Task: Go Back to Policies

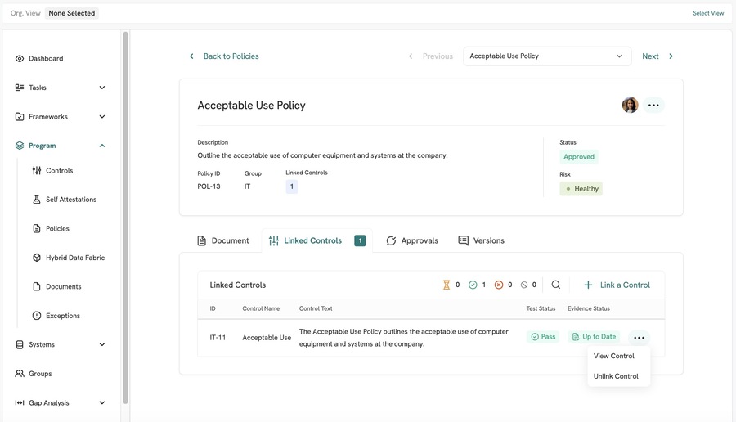Action: (x=231, y=56)
